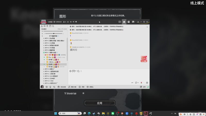The height and width of the screenshot is (116, 206).
Task: Expand the MTTV-2 sub-channel
Action: (x=44, y=41)
